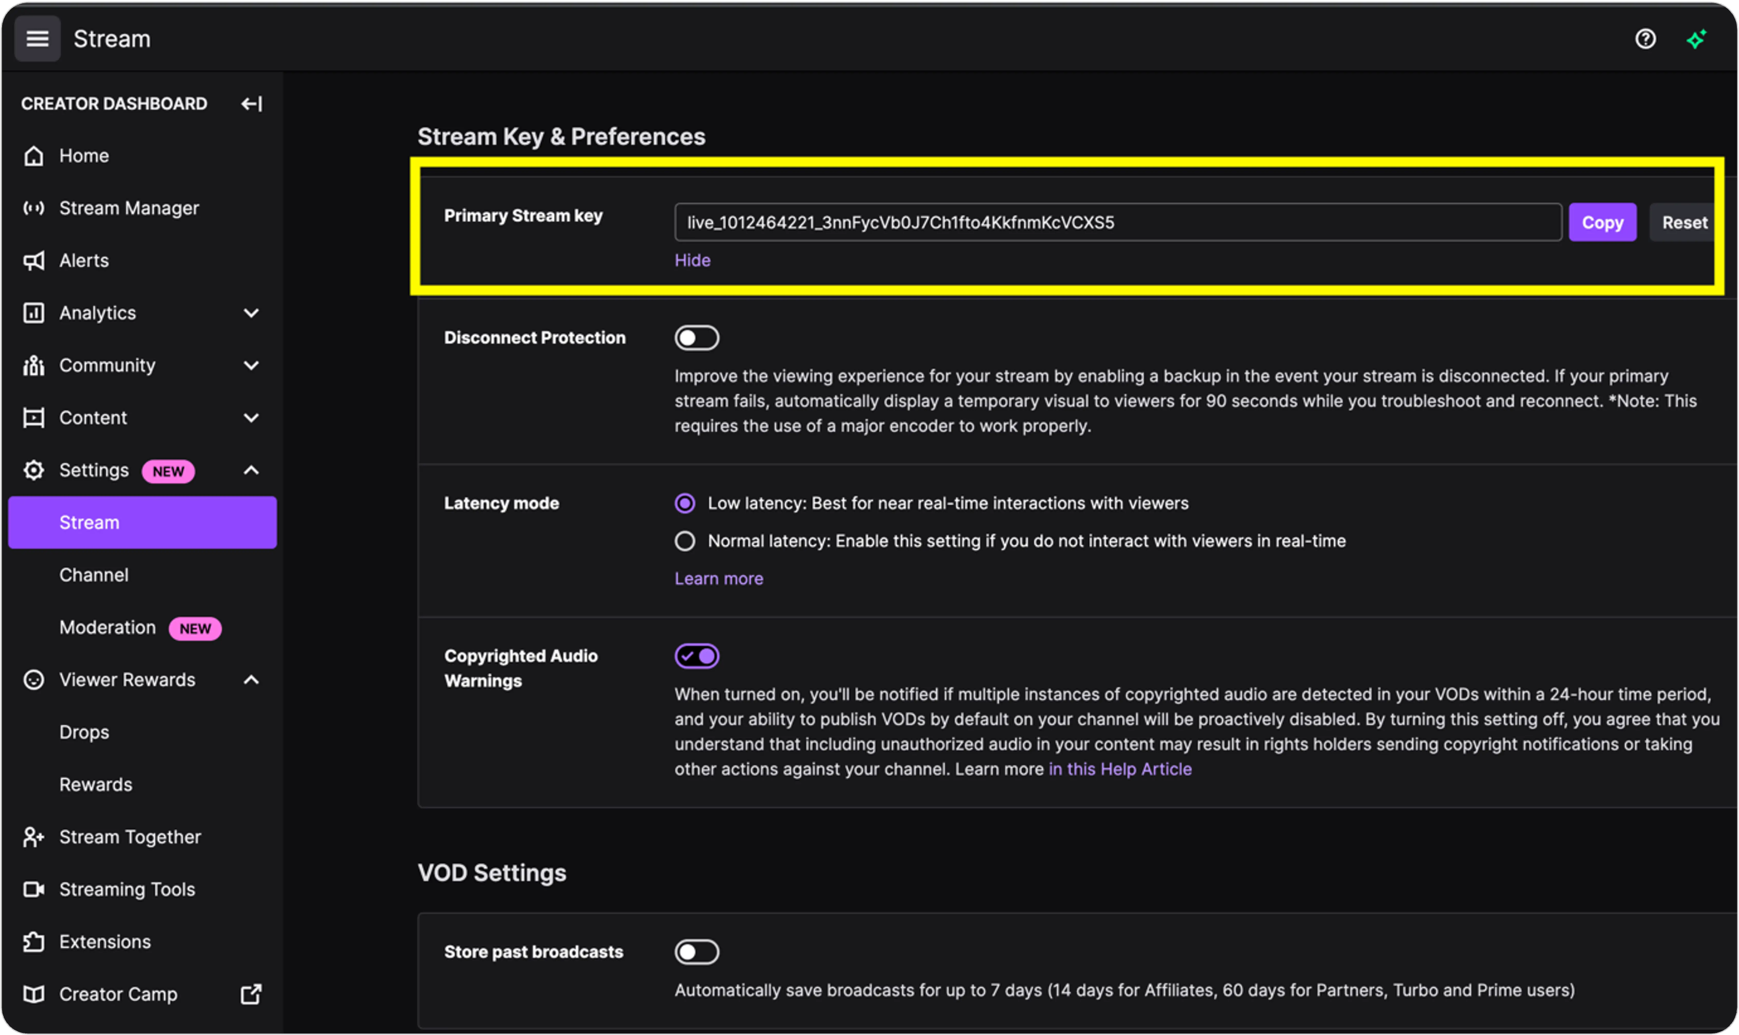Click the Learn more link
This screenshot has width=1739, height=1035.
pyautogui.click(x=718, y=578)
